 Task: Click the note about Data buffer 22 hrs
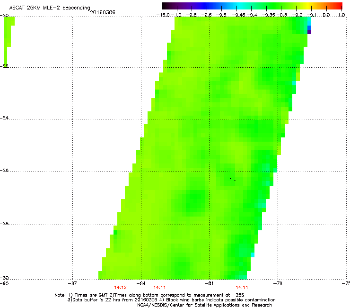(x=171, y=300)
